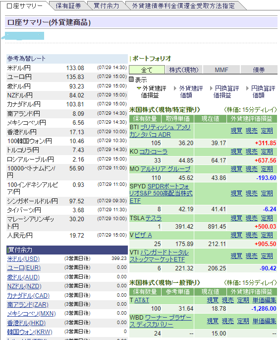Click 定期 for KO コカ・コーラ
Screen dimensions: 280x340
click(267, 152)
